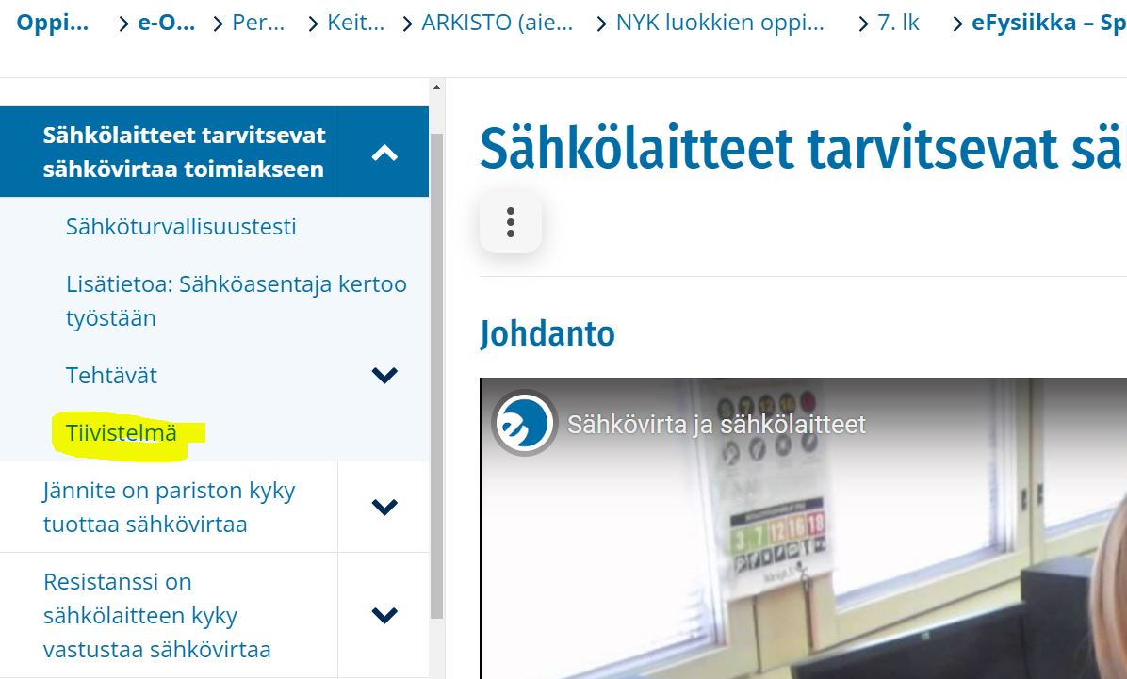
Task: Go to the Oppi... breadcrumb root
Action: (53, 23)
